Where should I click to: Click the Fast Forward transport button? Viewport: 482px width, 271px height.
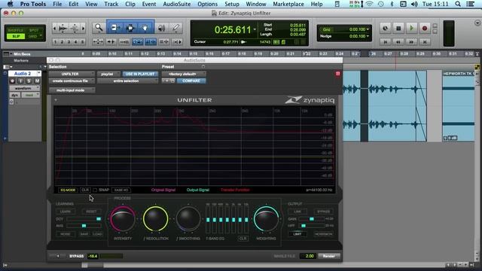(411, 42)
